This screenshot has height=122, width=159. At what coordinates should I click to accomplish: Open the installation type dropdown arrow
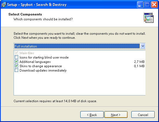tap(143, 46)
